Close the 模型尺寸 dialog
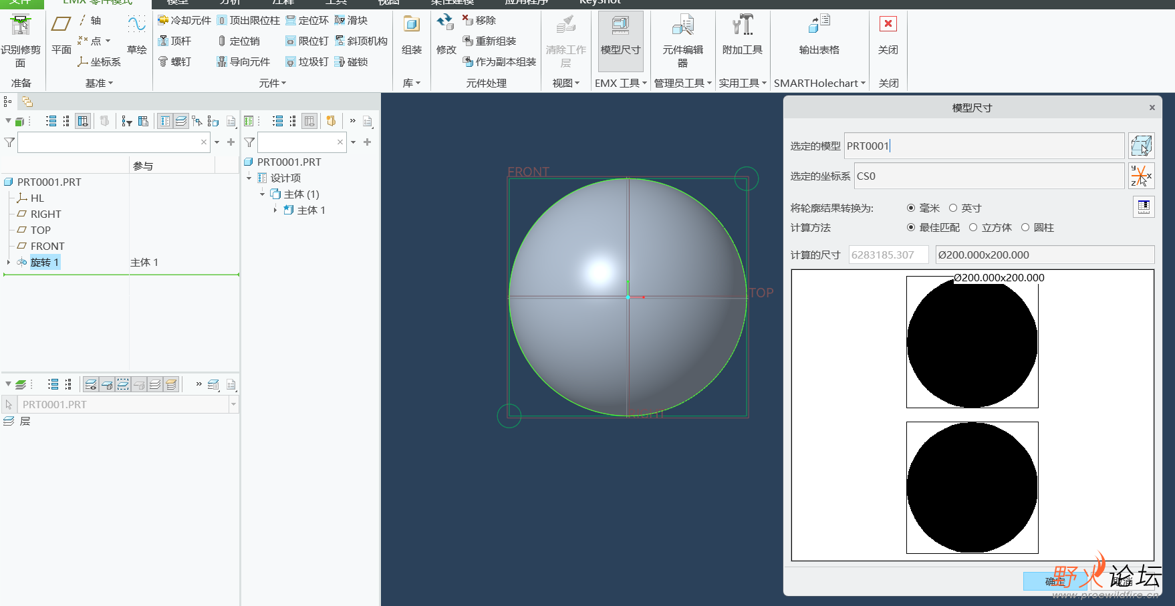Screen dimensions: 1175x606 (1152, 108)
